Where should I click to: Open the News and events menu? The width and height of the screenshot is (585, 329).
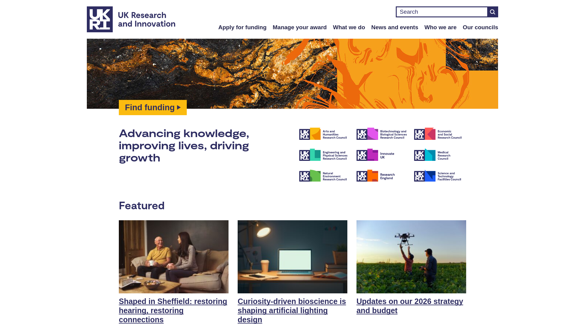pyautogui.click(x=395, y=27)
